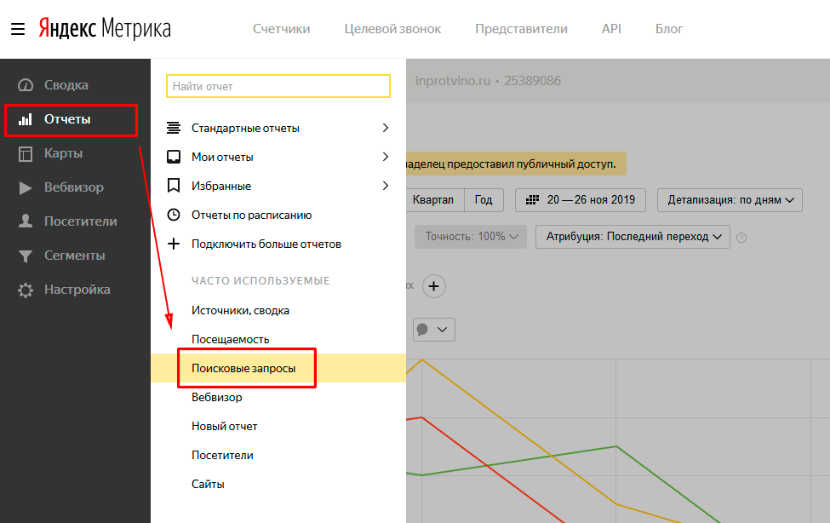
Task: Select Сегменты in the sidebar
Action: (75, 256)
